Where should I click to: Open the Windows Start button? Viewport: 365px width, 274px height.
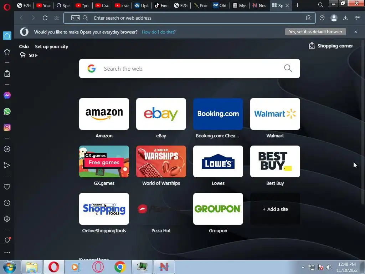(x=9, y=267)
